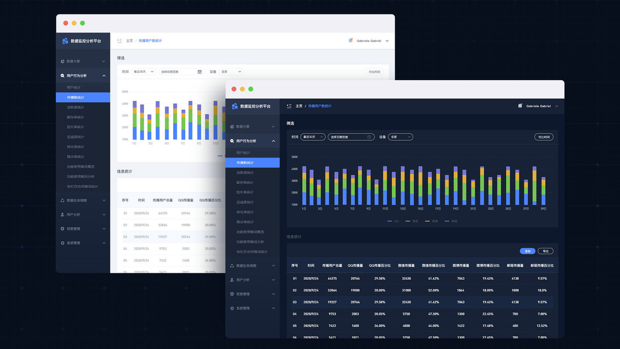Expand 系统管理 chevron in dark sidebar
Screen dimensions: 620x349
pyautogui.click(x=273, y=308)
